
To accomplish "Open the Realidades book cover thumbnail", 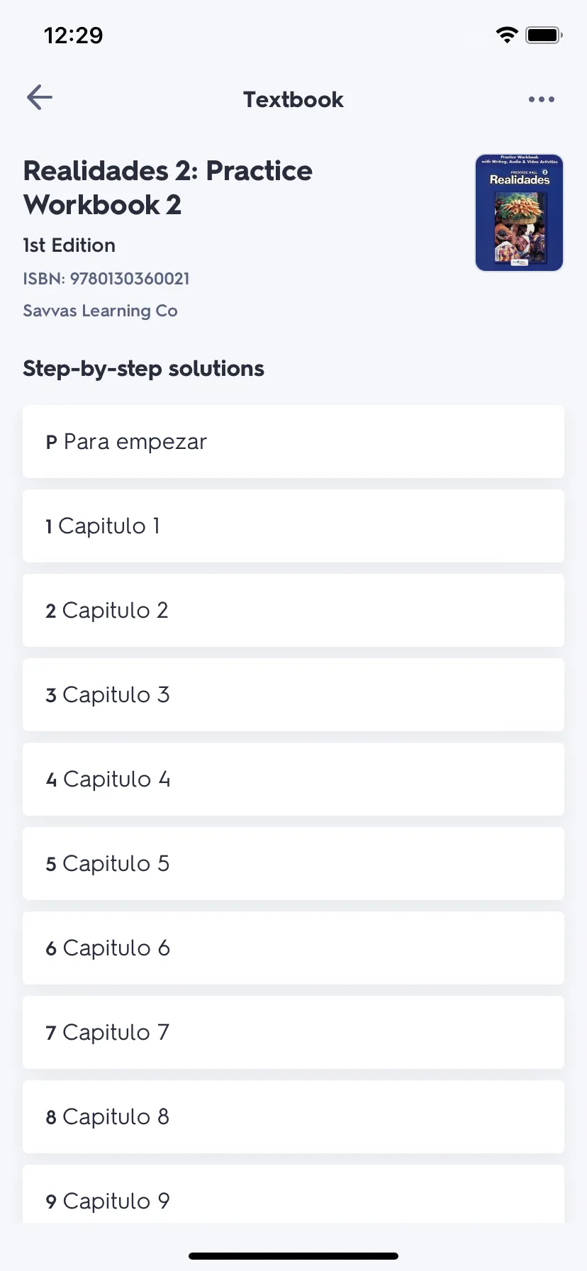I will point(519,213).
